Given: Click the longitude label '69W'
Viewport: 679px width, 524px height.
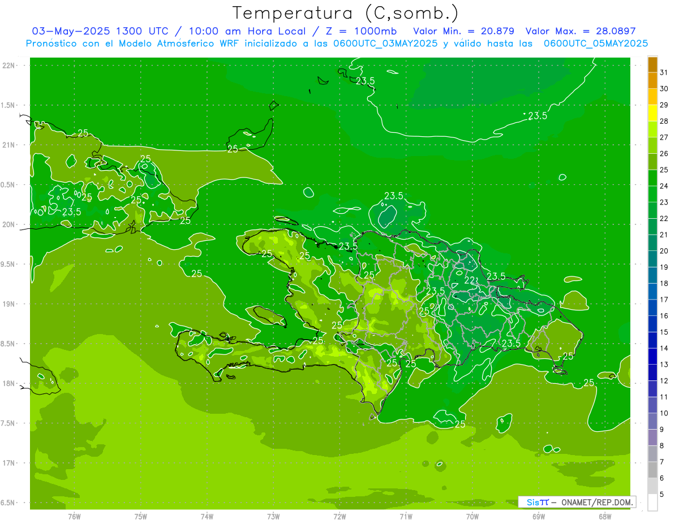Looking at the screenshot, I should click(539, 517).
